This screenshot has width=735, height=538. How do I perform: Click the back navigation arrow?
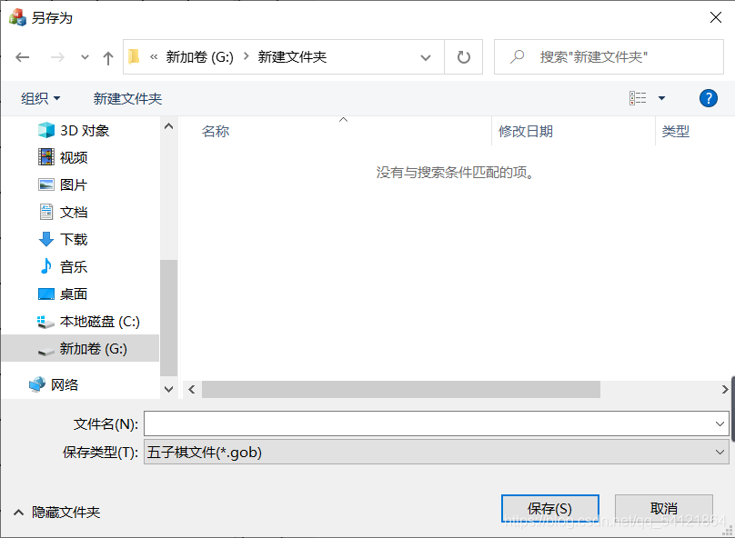[22, 57]
